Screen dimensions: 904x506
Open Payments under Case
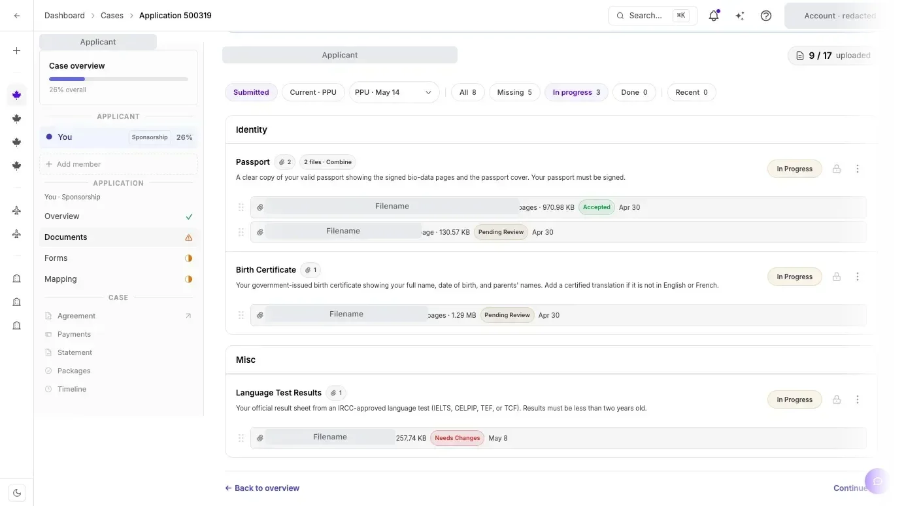click(x=74, y=334)
